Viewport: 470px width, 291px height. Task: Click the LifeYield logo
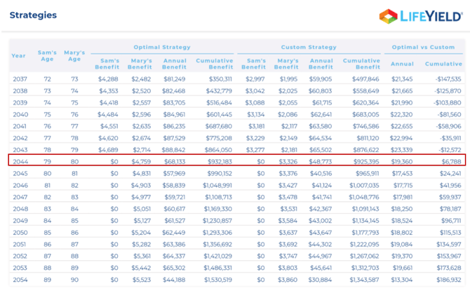[x=420, y=16]
